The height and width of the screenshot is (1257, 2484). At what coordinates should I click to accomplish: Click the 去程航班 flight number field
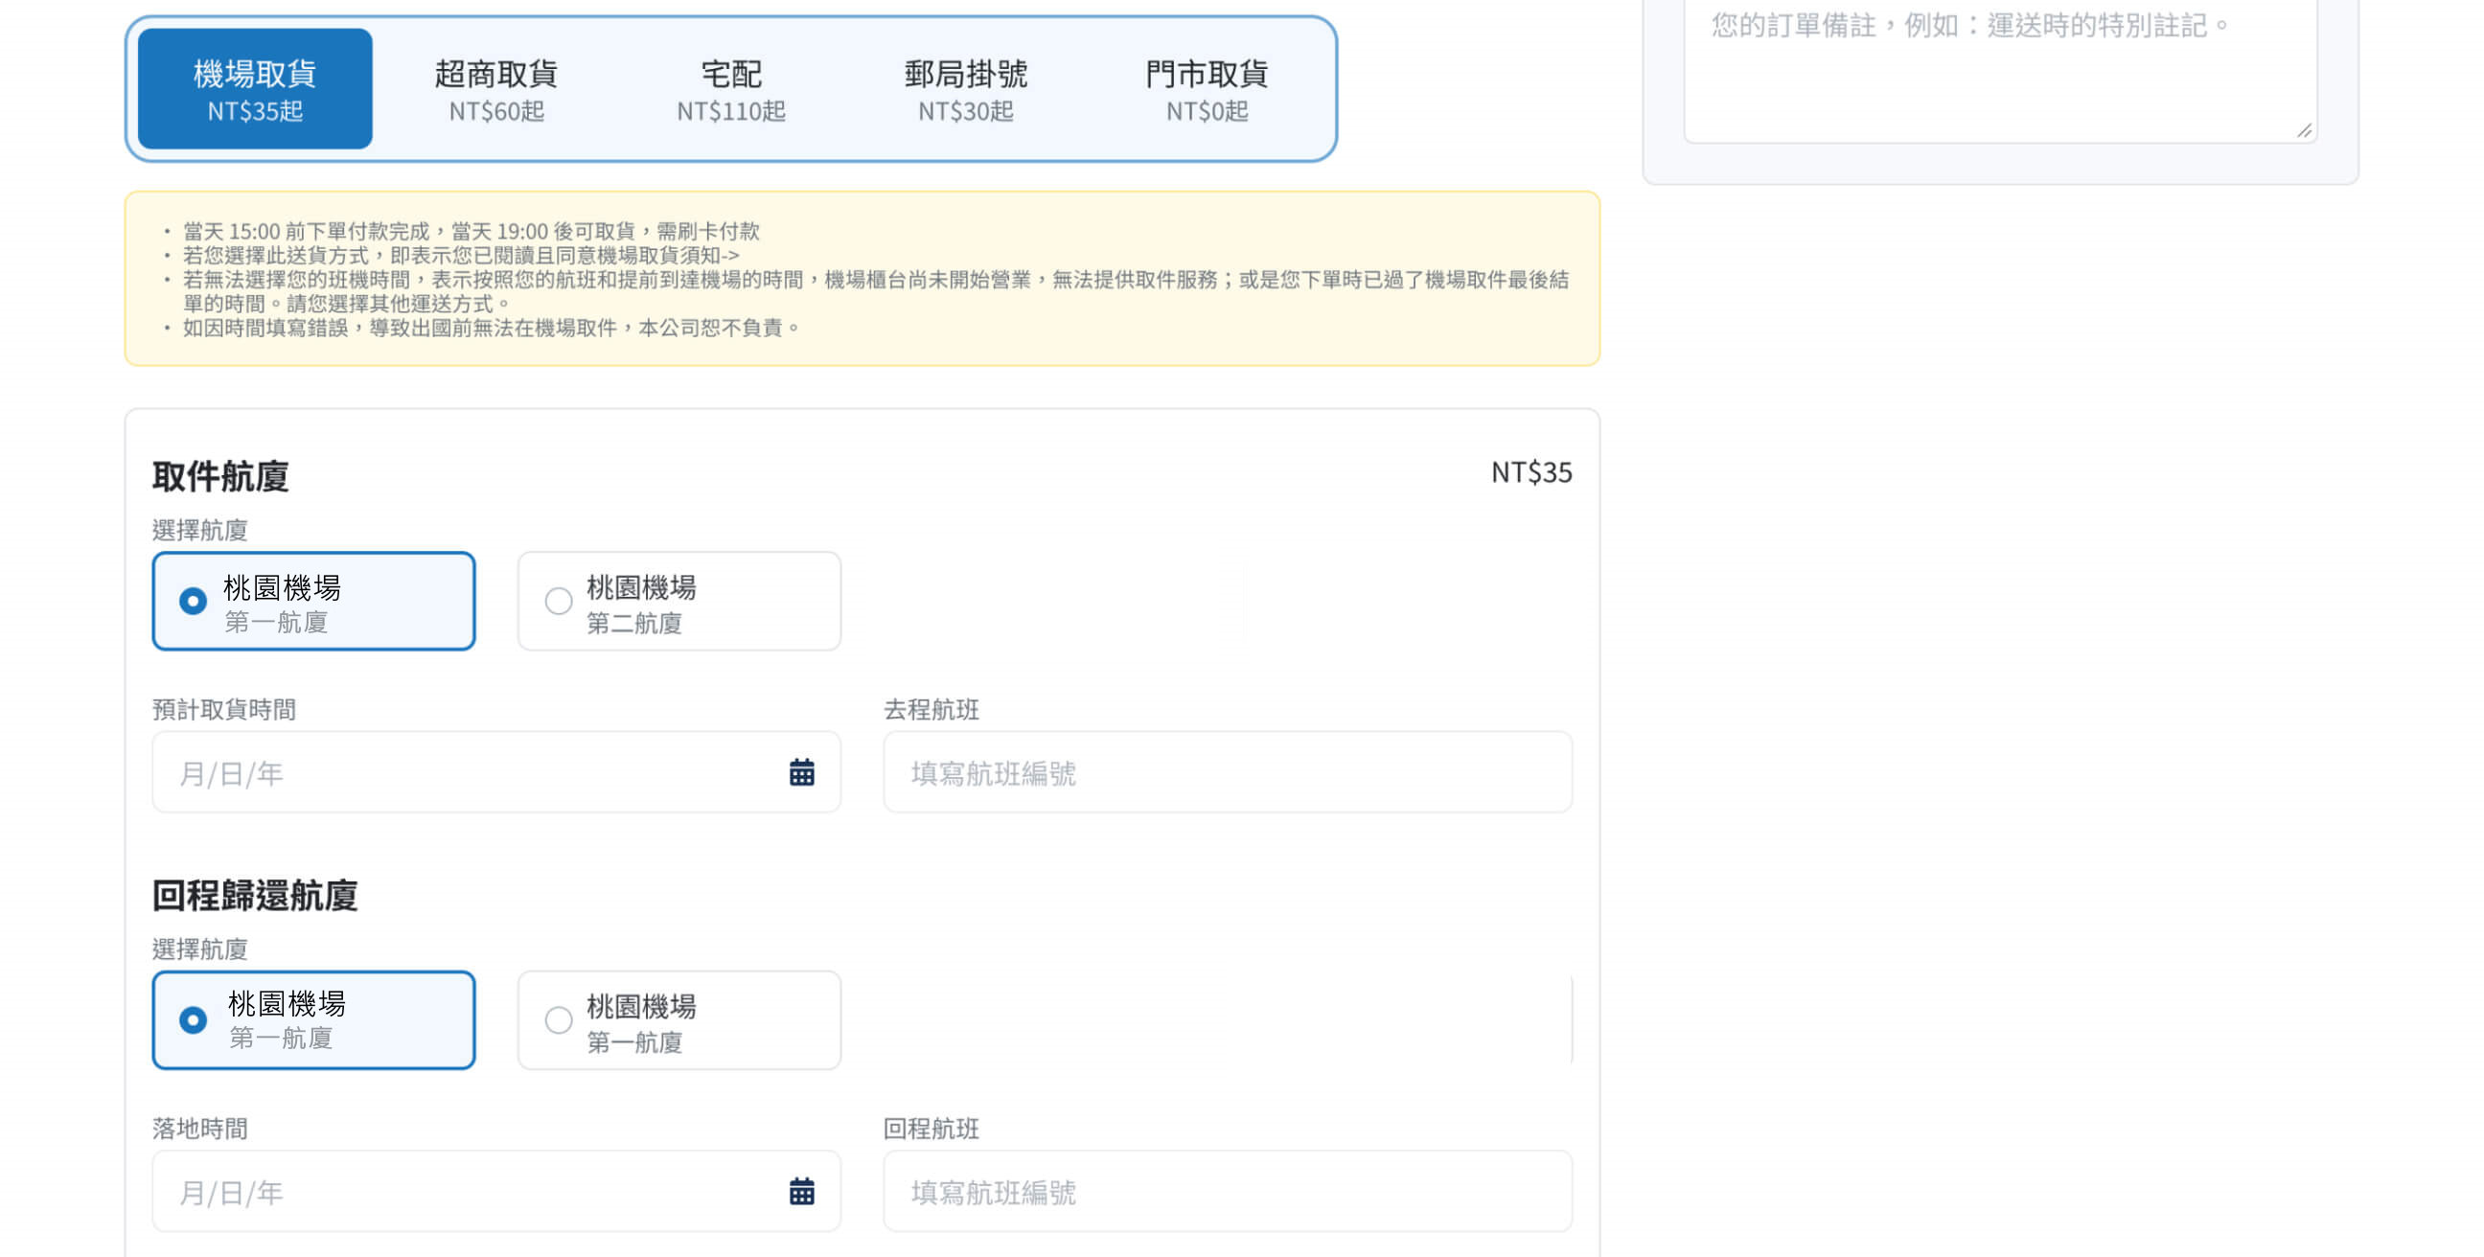tap(1227, 772)
